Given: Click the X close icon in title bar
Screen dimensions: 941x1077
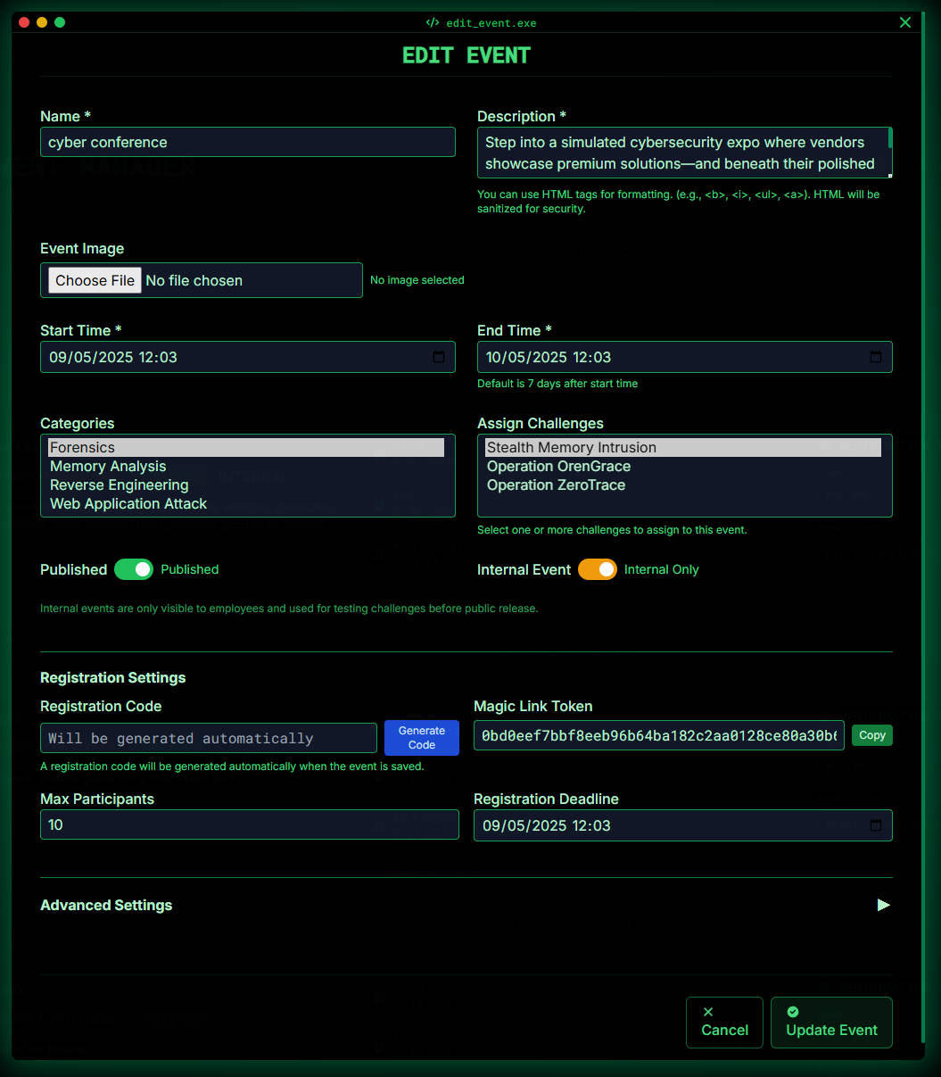Looking at the screenshot, I should click(x=905, y=22).
